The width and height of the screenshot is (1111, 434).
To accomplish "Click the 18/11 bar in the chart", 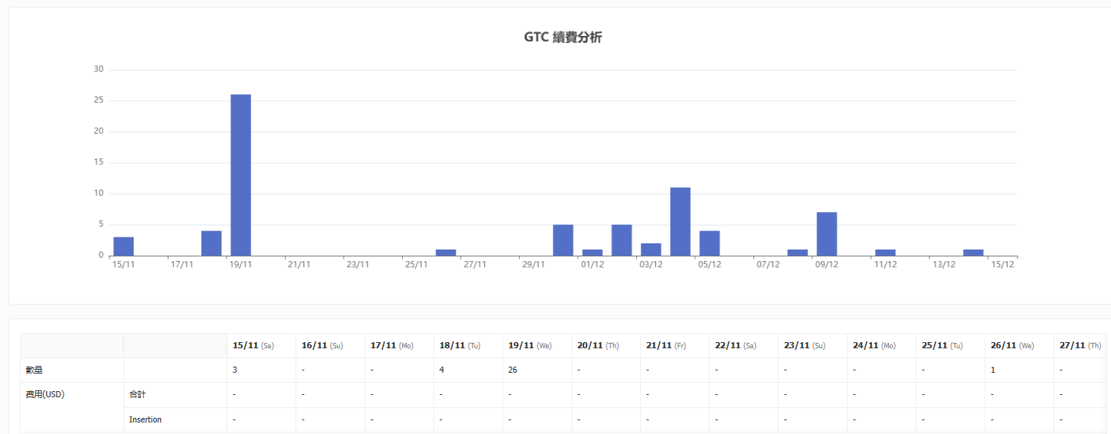I will tap(211, 243).
